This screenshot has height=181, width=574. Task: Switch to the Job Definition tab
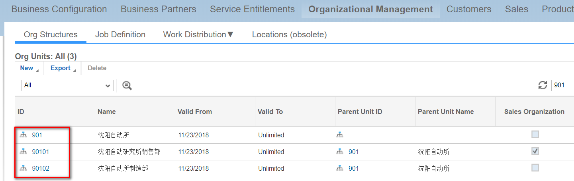point(120,35)
